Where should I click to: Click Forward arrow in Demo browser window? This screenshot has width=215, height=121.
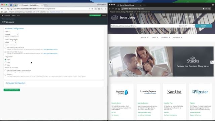(x=113, y=9)
